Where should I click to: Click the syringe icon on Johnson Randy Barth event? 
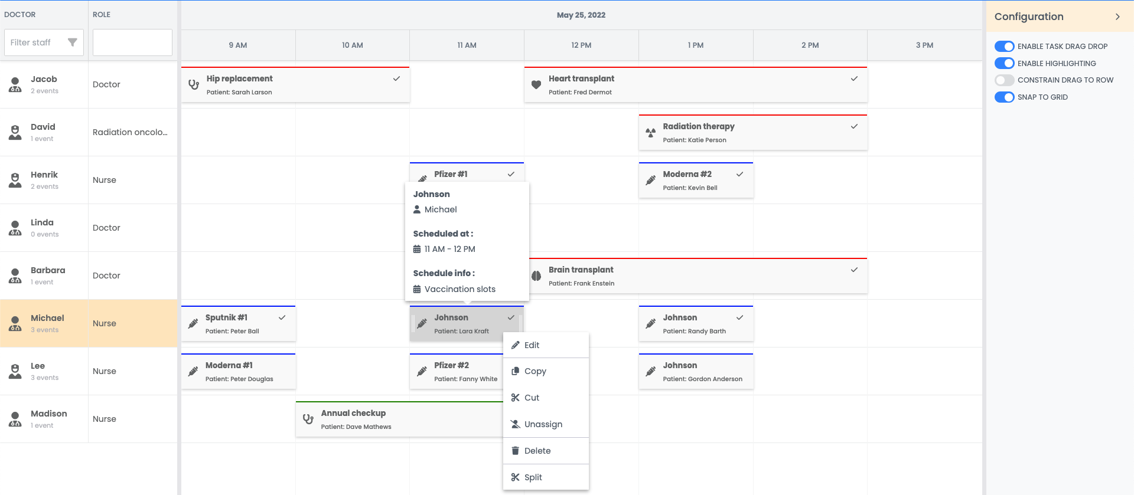coord(650,323)
